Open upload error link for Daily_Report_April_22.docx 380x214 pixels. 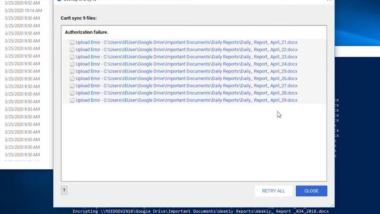186,49
